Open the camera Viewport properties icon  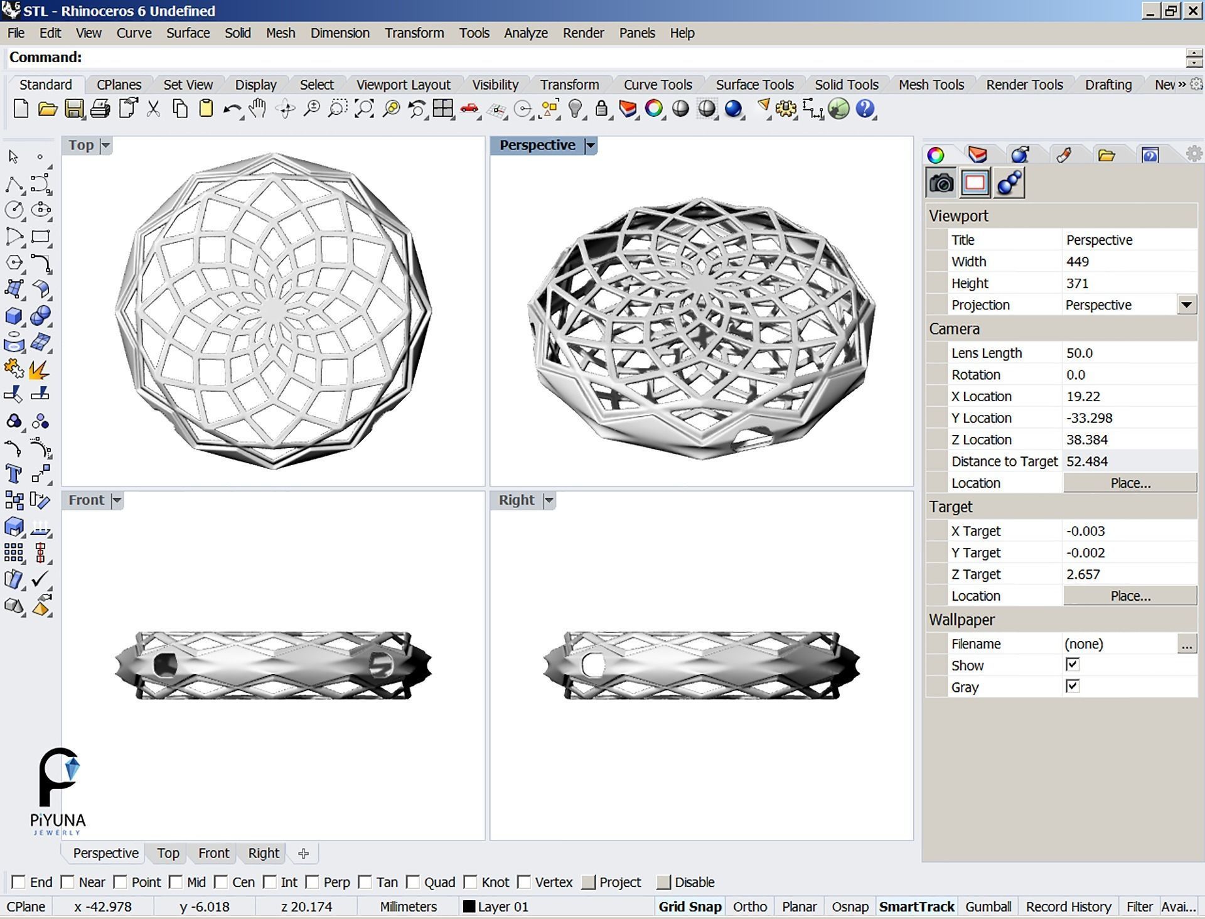pyautogui.click(x=941, y=183)
